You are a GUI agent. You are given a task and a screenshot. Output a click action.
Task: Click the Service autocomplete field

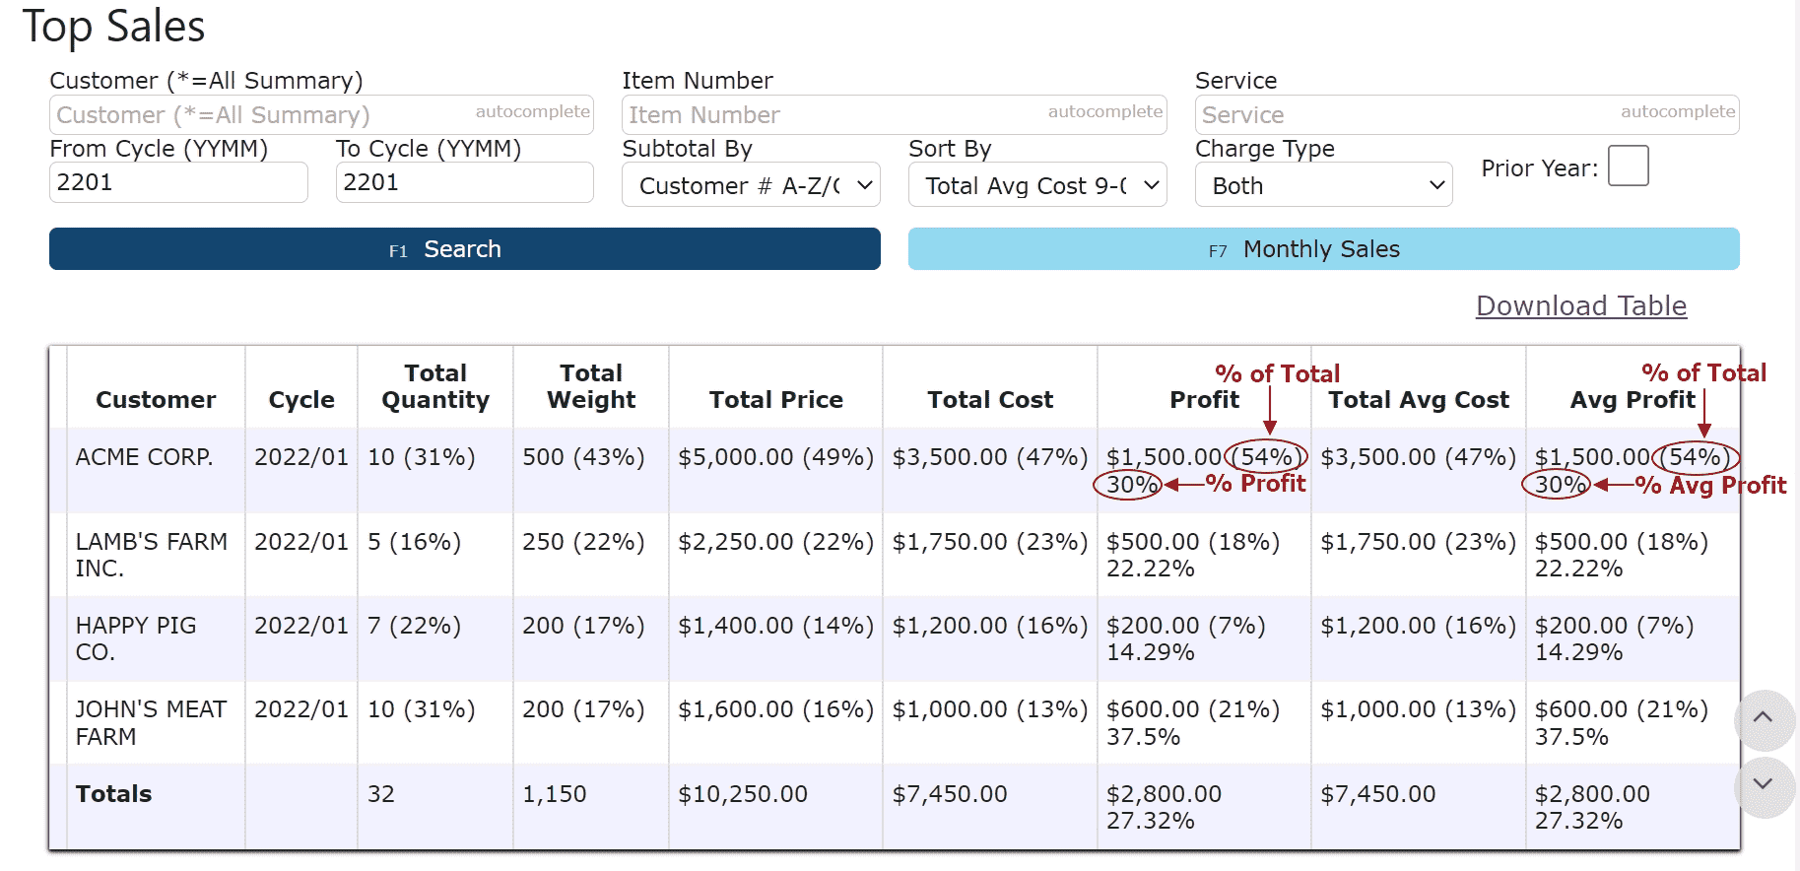coord(1467,114)
